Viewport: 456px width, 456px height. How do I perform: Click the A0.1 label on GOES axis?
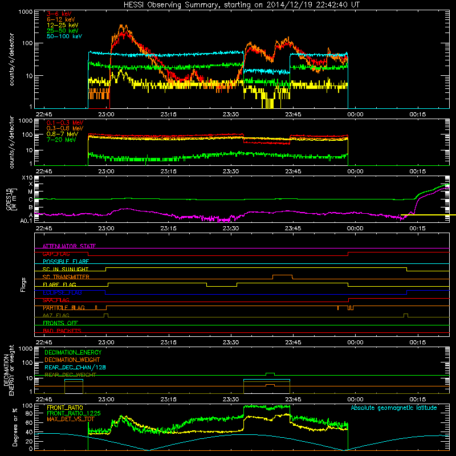coord(26,221)
